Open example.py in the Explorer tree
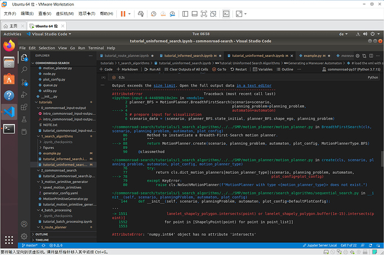 [51, 153]
